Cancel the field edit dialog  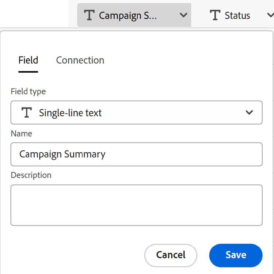171,255
